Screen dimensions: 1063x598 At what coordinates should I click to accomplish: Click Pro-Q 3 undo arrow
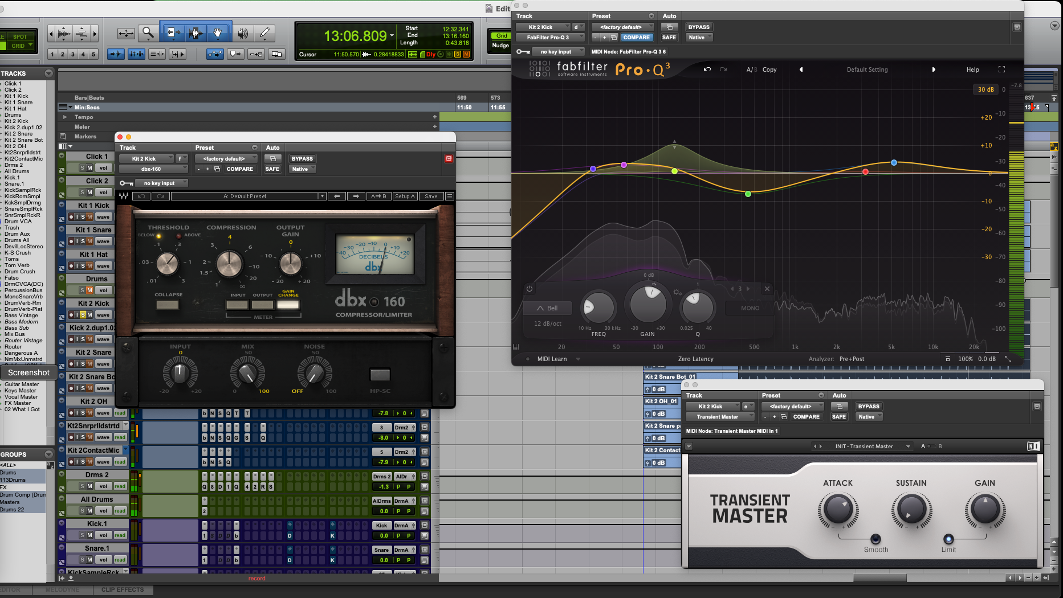pos(707,69)
